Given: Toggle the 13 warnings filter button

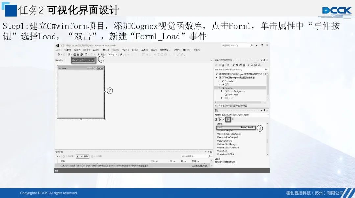Looking at the screenshot, I should click(x=82, y=157).
